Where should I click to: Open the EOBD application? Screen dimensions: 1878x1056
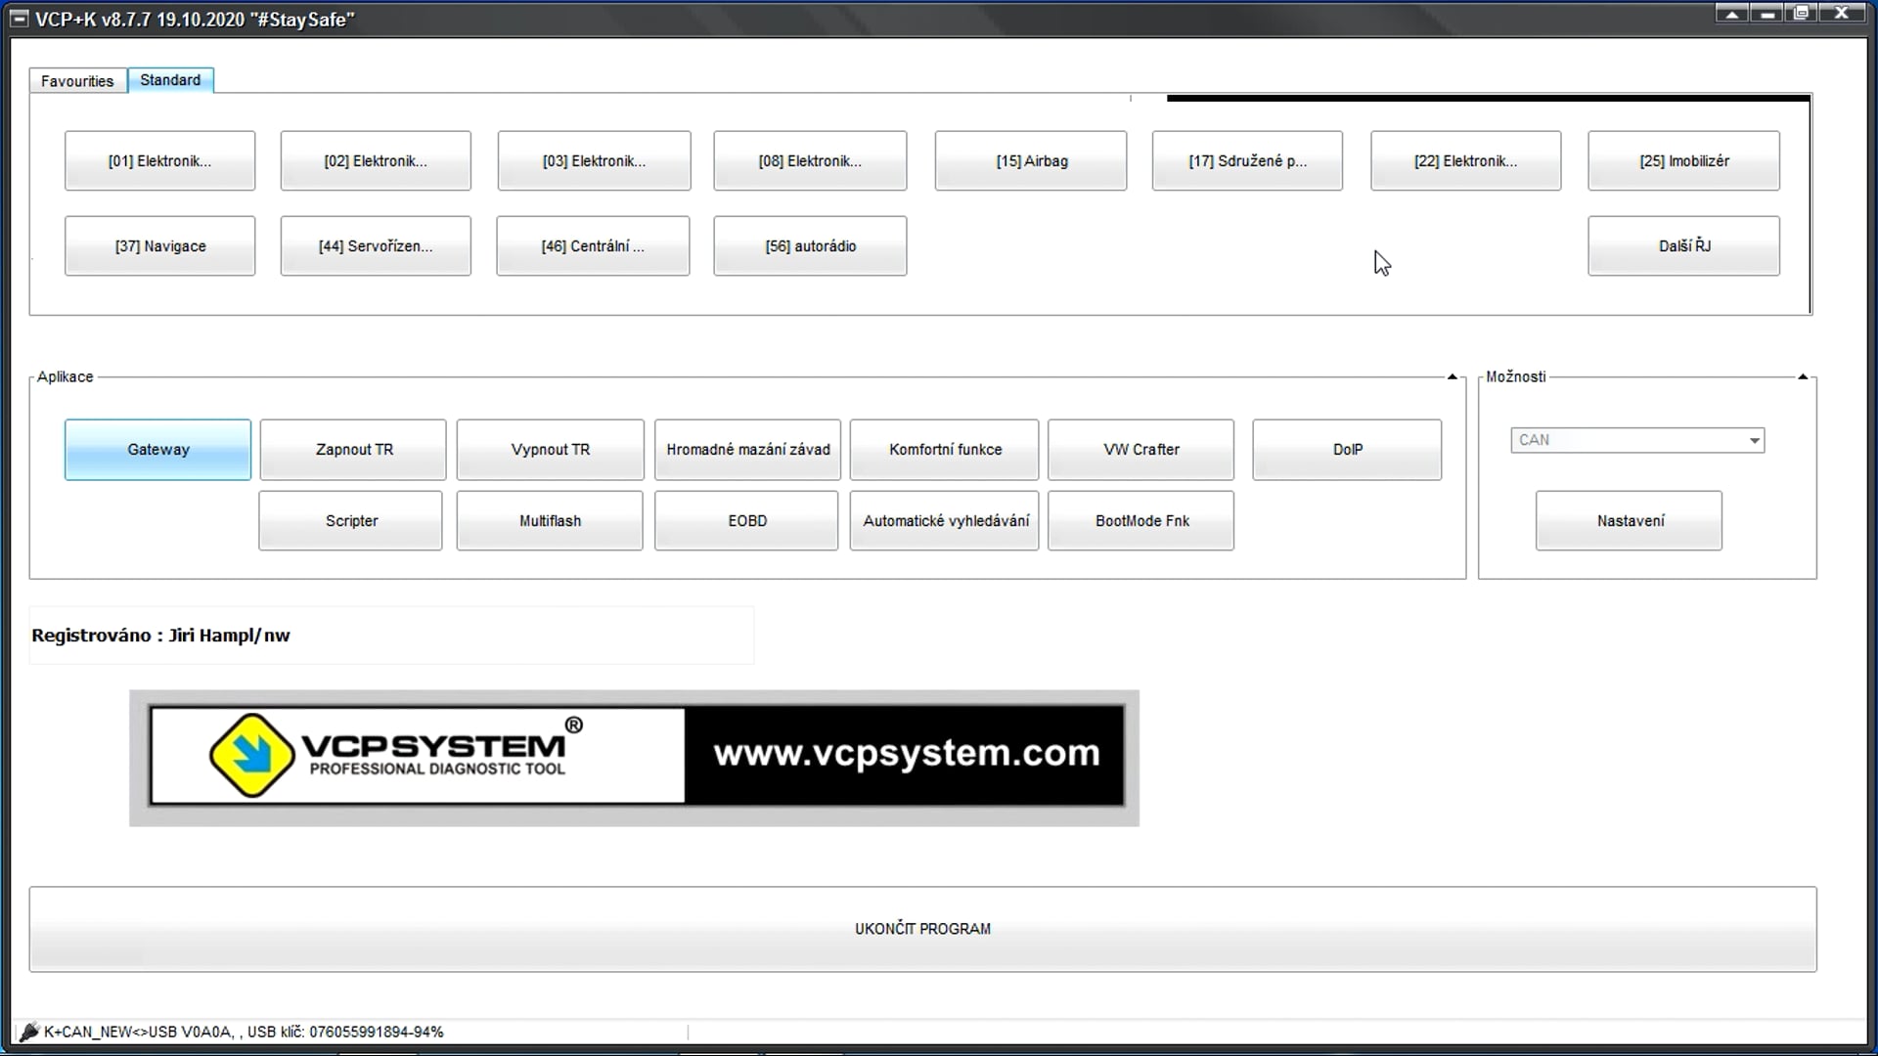click(x=746, y=521)
